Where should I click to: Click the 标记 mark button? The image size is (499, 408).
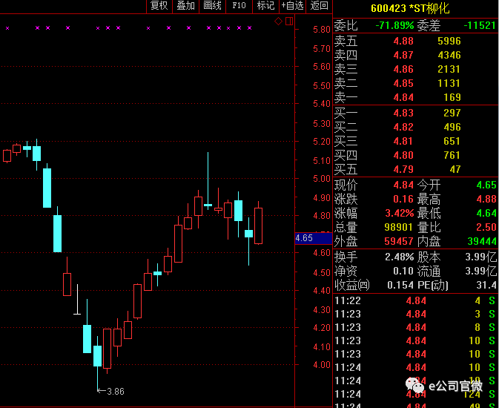(x=265, y=6)
